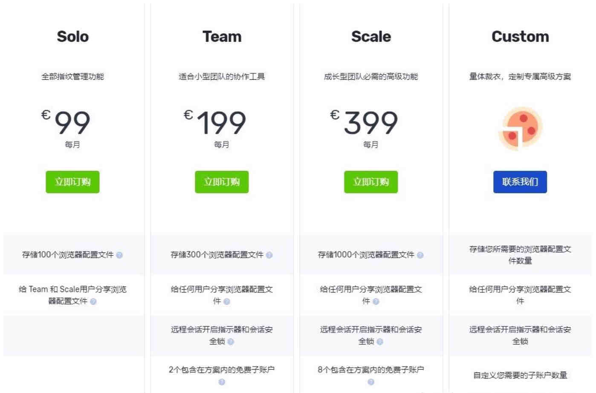Select the Solo plan heading
This screenshot has height=393, width=596.
(x=73, y=37)
